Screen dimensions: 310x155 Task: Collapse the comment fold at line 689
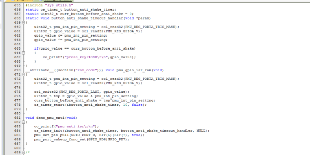[23, 153]
